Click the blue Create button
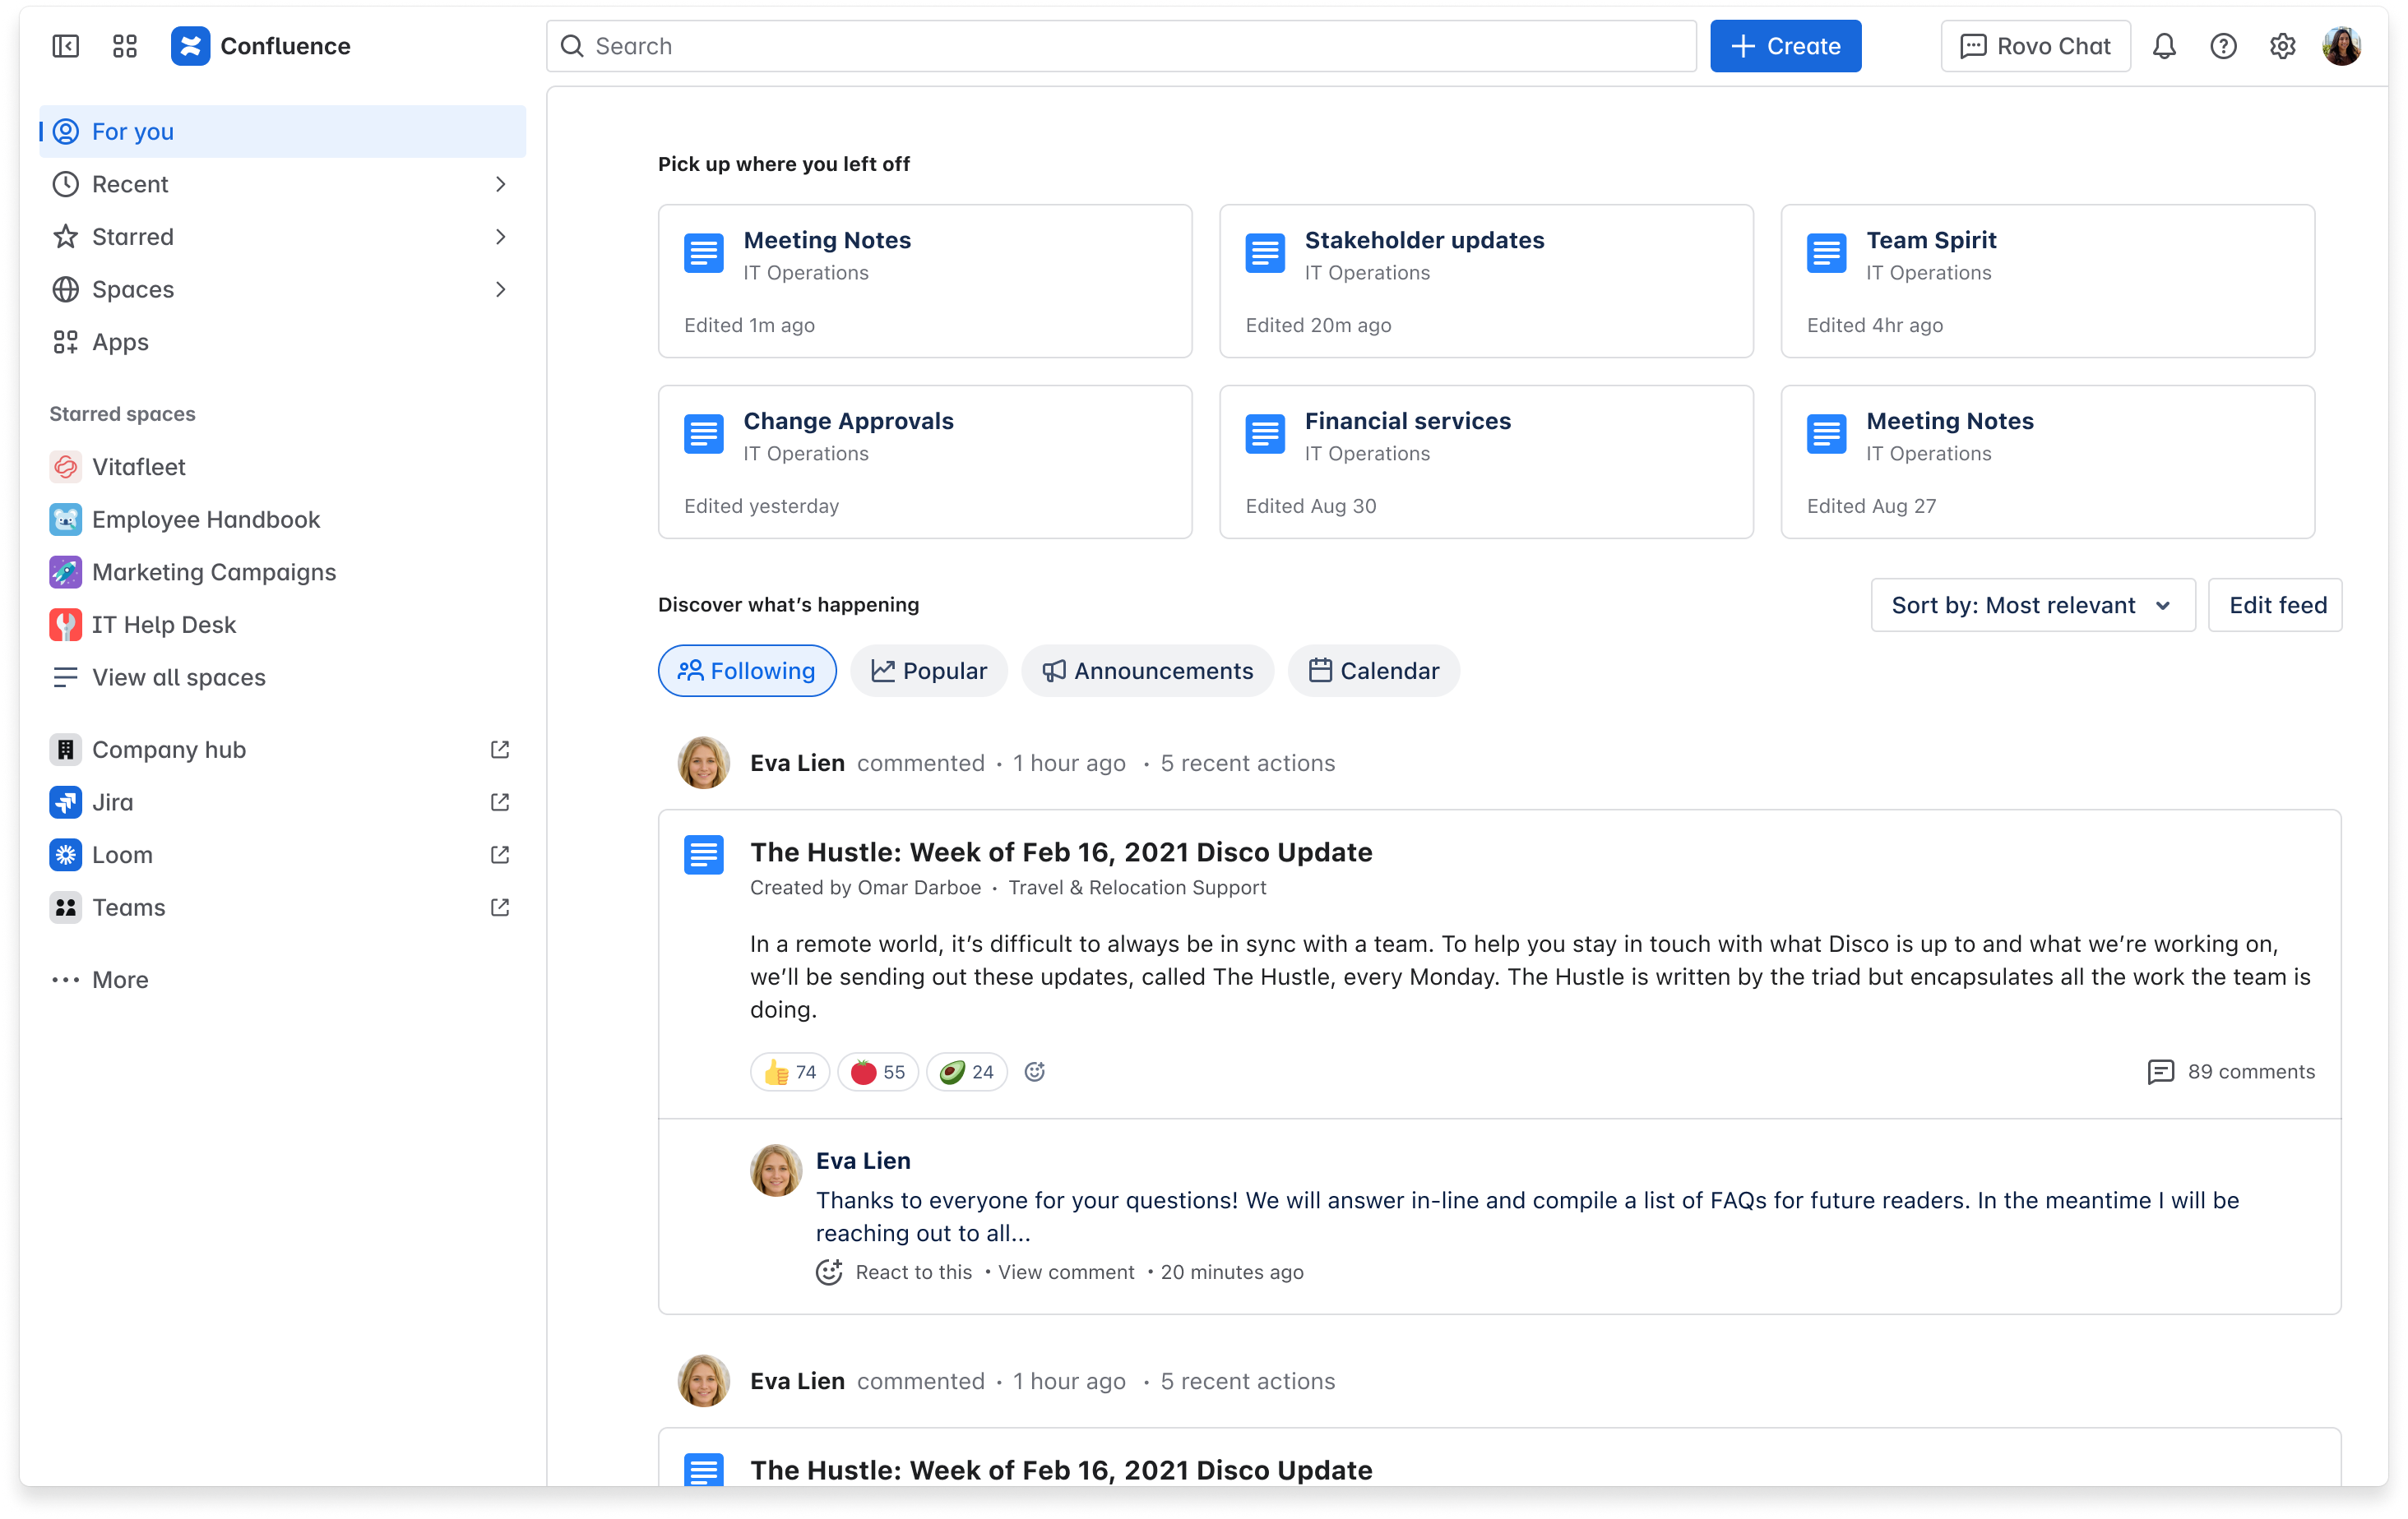Image resolution: width=2408 pixels, height=1519 pixels. [1785, 46]
